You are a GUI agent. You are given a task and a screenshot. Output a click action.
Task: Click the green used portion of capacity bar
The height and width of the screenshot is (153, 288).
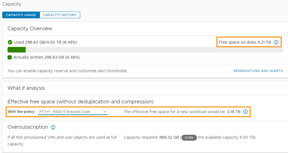pyautogui.click(x=16, y=50)
